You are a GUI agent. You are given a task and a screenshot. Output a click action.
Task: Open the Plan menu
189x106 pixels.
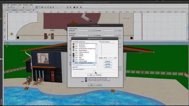click(x=20, y=5)
